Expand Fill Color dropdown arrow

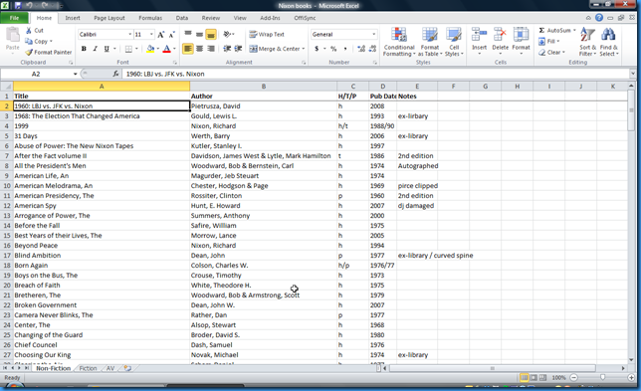(x=158, y=49)
